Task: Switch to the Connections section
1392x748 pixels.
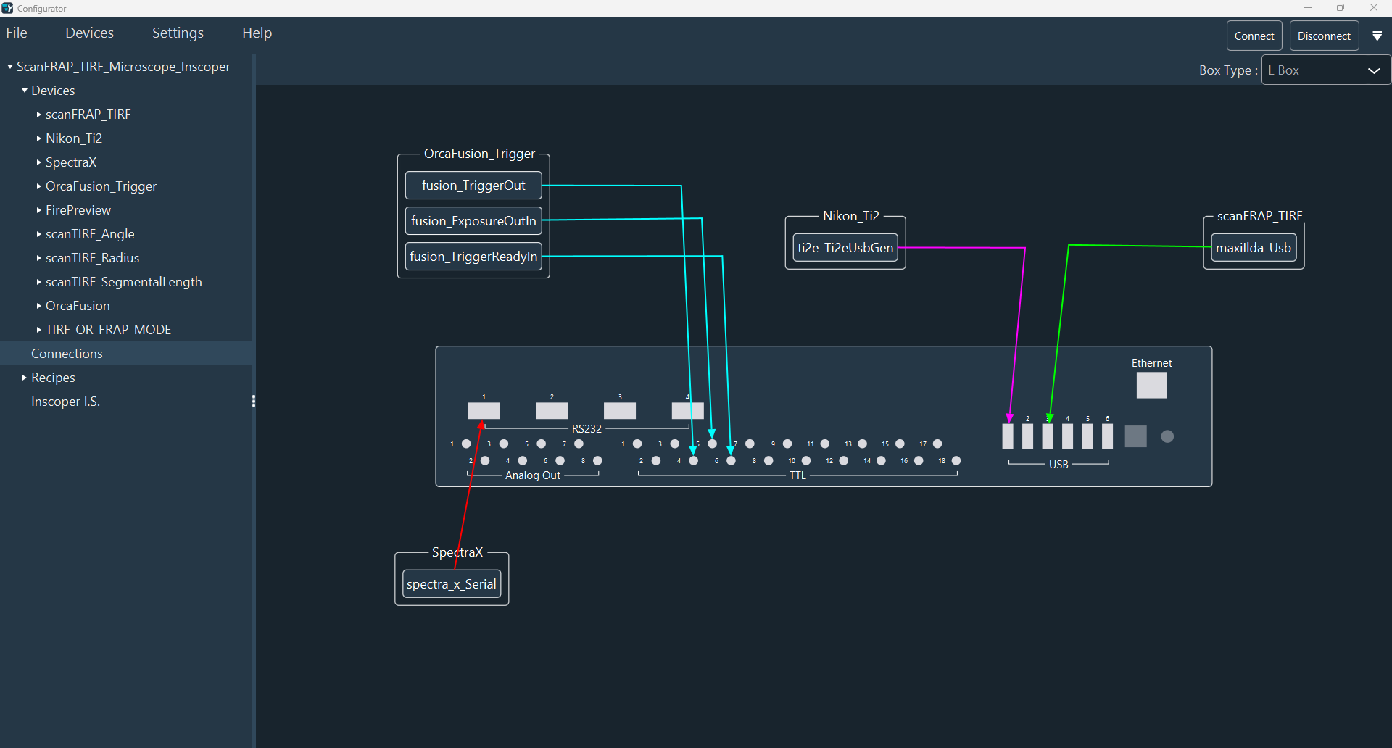Action: click(66, 353)
